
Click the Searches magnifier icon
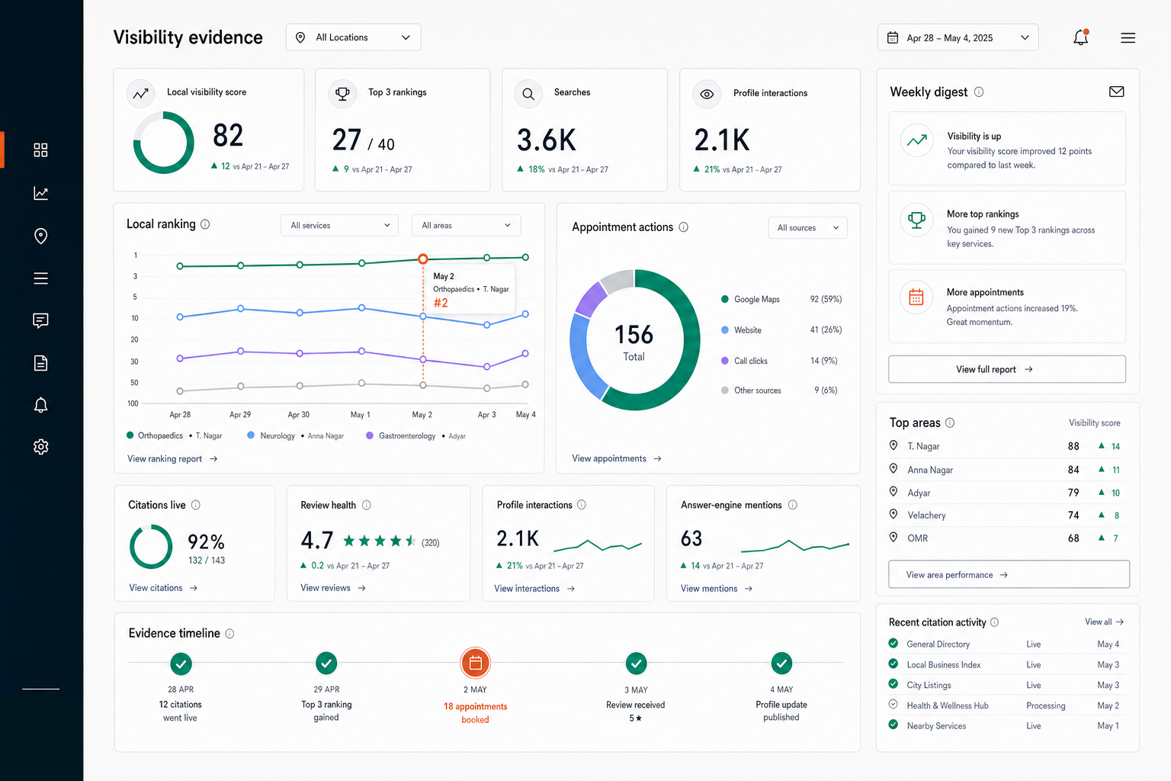tap(528, 94)
